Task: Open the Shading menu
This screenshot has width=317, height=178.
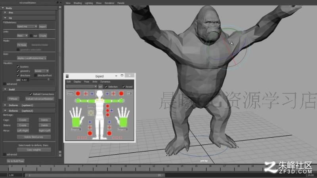Action: pyautogui.click(x=77, y=3)
